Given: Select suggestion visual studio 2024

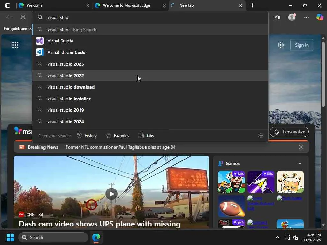Looking at the screenshot, I should pyautogui.click(x=150, y=122).
